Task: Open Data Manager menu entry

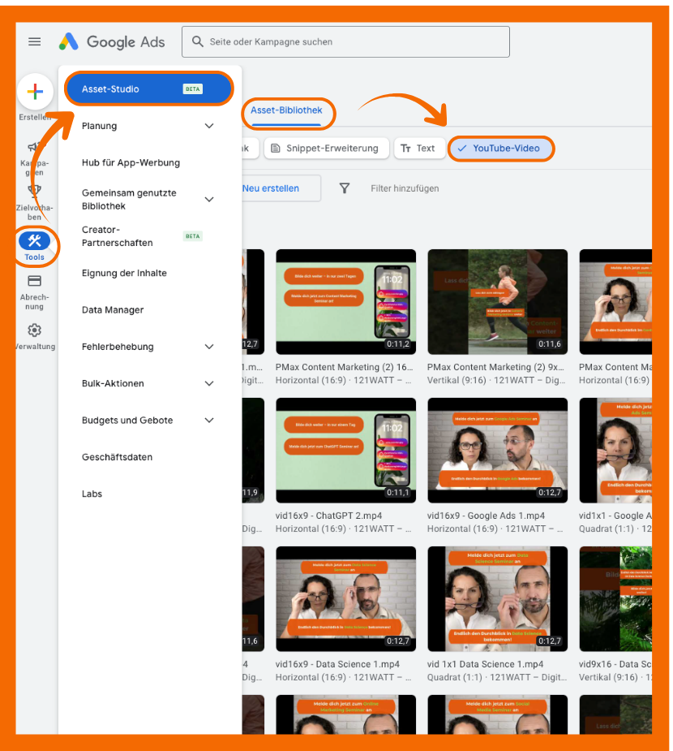Action: tap(113, 310)
